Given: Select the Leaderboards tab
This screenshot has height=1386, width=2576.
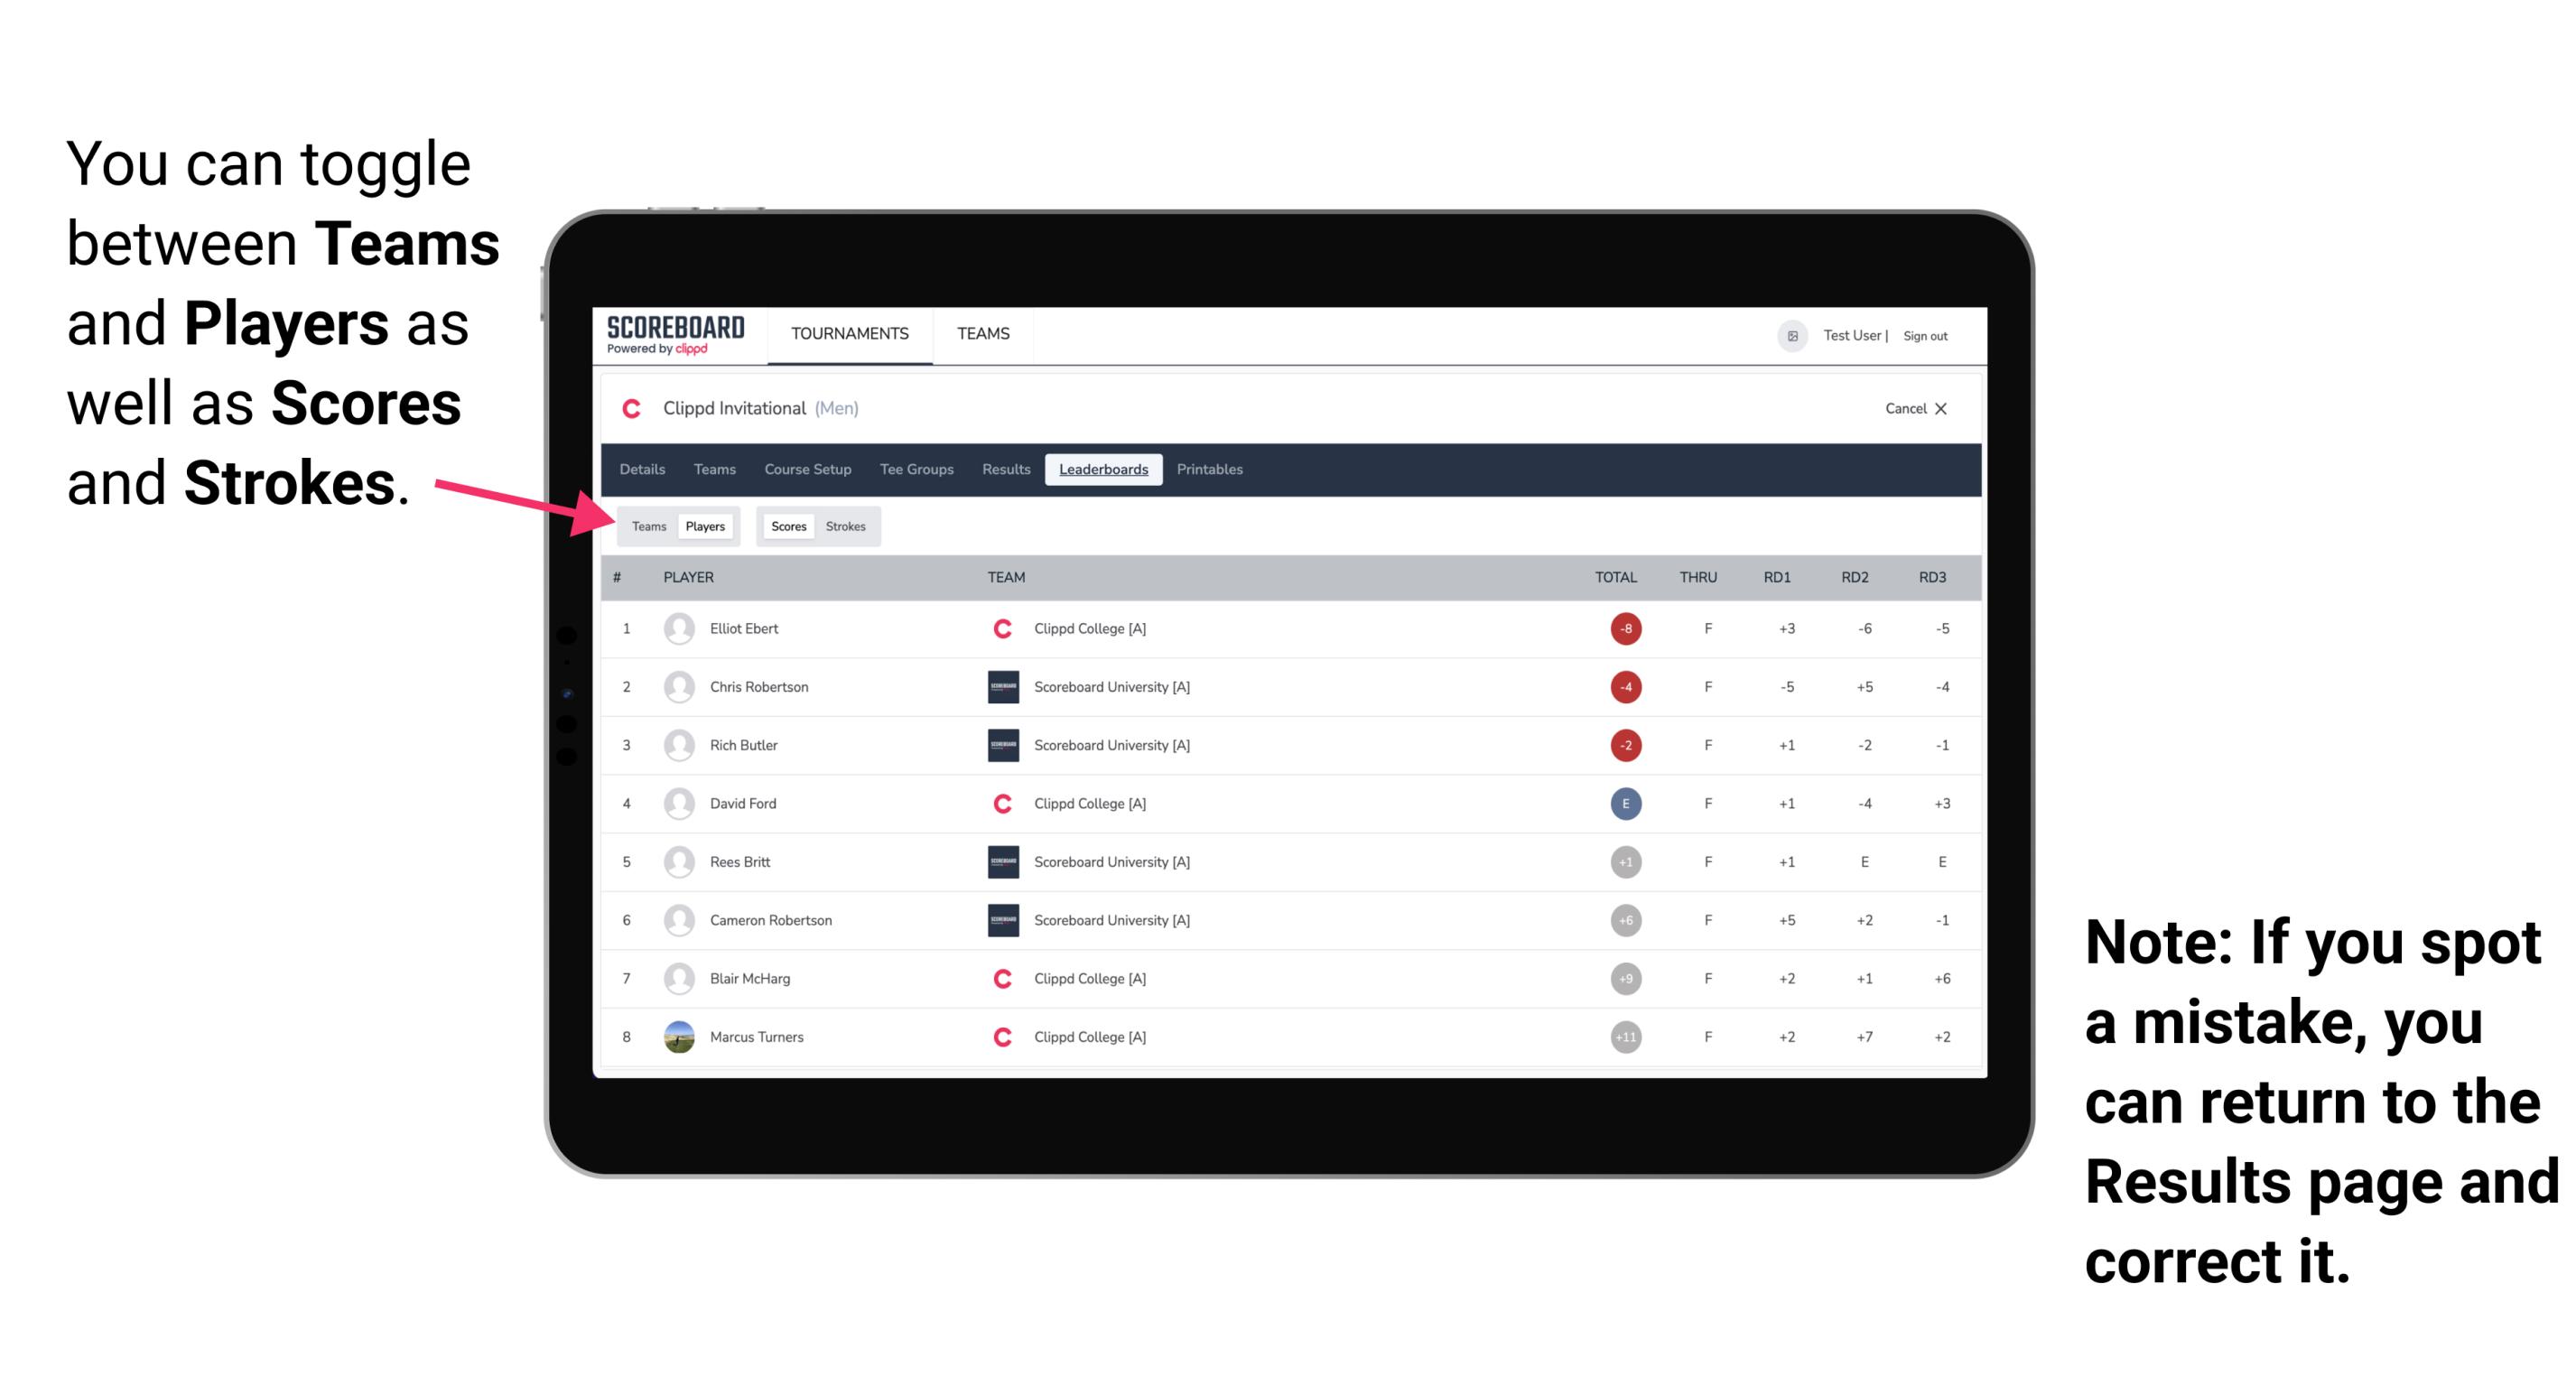Looking at the screenshot, I should click(1105, 470).
